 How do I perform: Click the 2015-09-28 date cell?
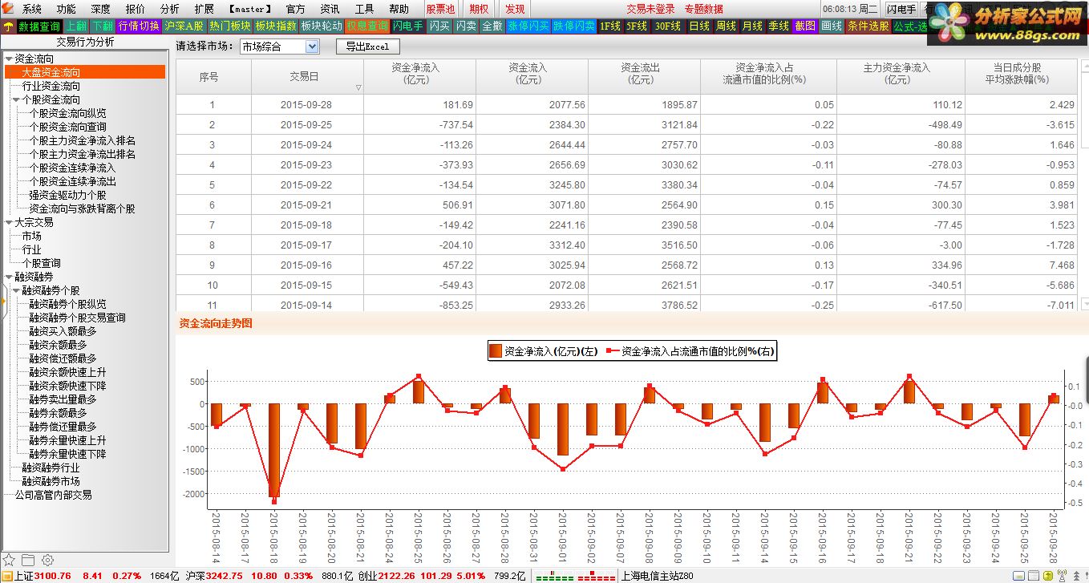[x=306, y=105]
